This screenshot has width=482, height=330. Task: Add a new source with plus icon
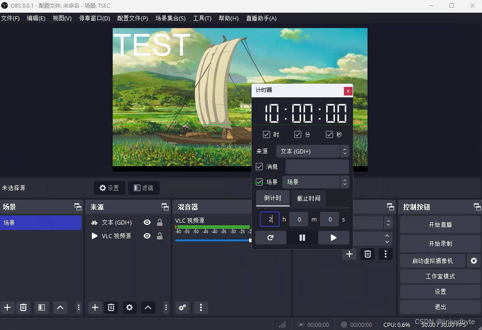tap(95, 307)
